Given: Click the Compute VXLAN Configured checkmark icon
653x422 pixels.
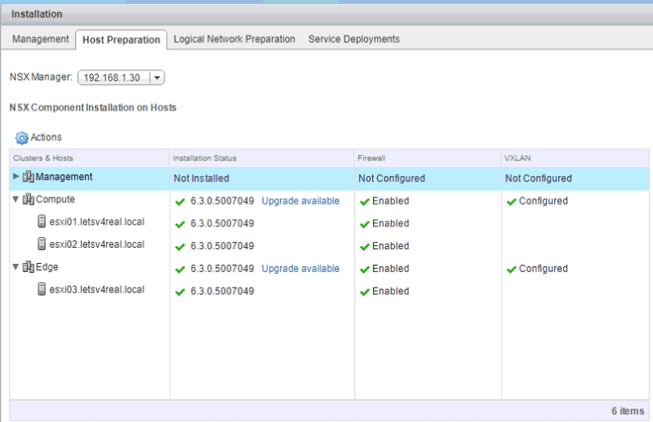Looking at the screenshot, I should coord(511,201).
